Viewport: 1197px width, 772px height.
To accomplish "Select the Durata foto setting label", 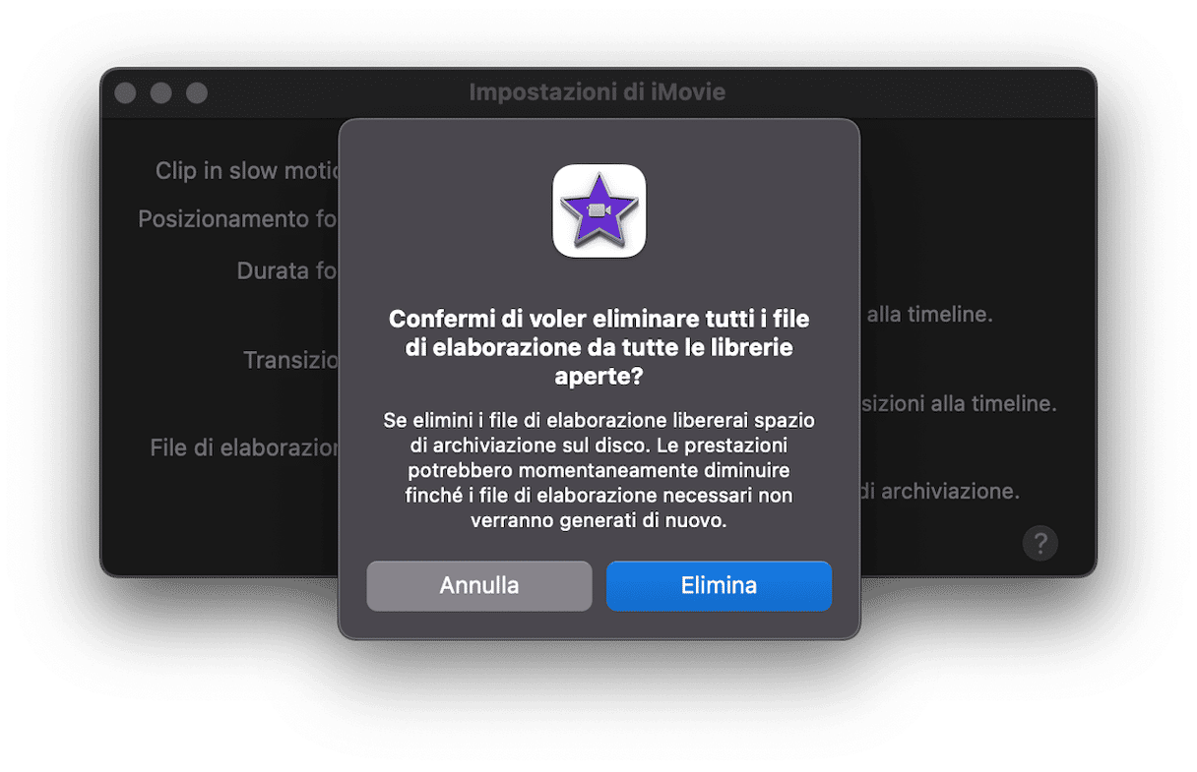I will tap(286, 270).
